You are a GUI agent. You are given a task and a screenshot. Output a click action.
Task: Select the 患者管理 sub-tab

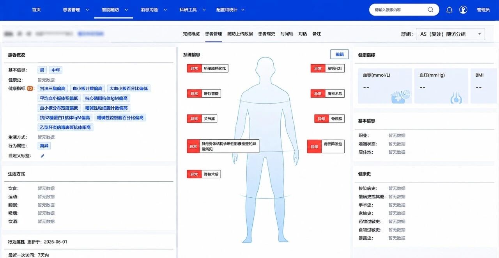coord(214,34)
